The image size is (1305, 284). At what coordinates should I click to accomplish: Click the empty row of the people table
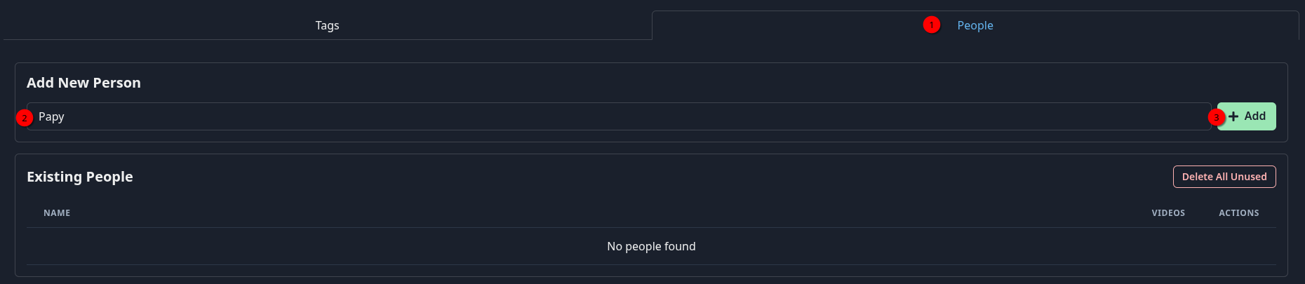point(651,246)
